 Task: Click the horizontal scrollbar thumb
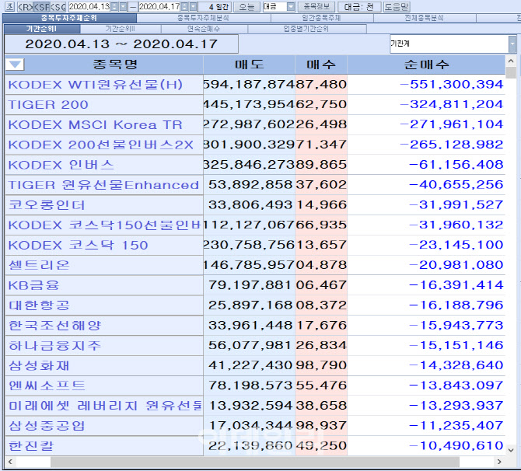pyautogui.click(x=255, y=462)
